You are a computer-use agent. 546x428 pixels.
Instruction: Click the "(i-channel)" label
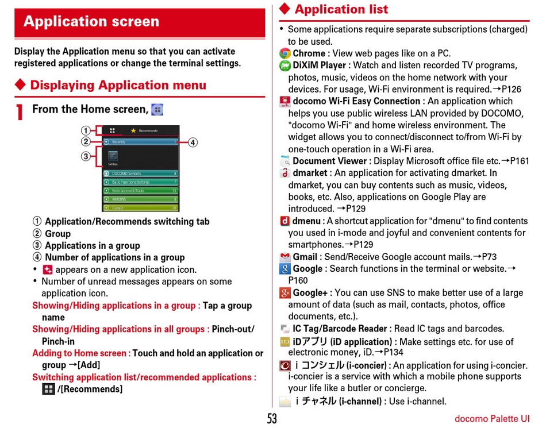[x=360, y=402]
